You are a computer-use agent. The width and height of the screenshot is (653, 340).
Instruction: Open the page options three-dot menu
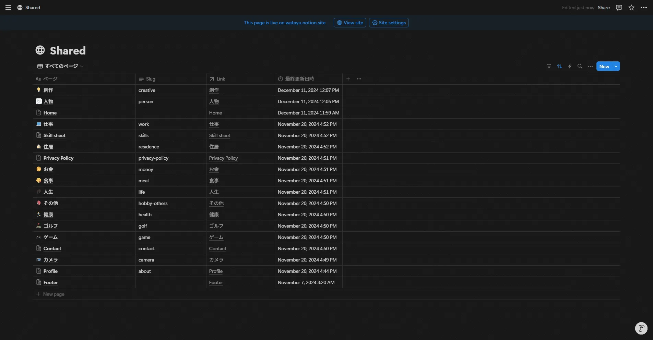point(644,8)
